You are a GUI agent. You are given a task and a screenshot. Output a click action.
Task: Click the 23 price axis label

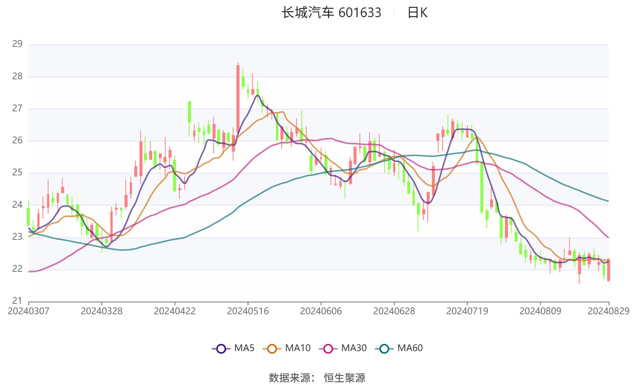(17, 236)
